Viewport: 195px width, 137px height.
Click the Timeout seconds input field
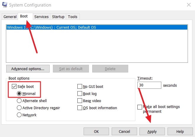tap(149, 85)
